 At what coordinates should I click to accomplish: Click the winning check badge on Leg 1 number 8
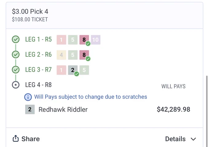click(88, 43)
